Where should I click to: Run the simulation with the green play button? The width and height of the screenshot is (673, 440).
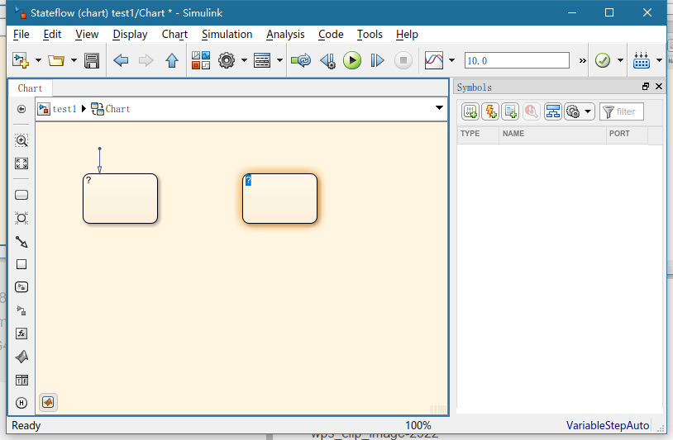pos(352,60)
